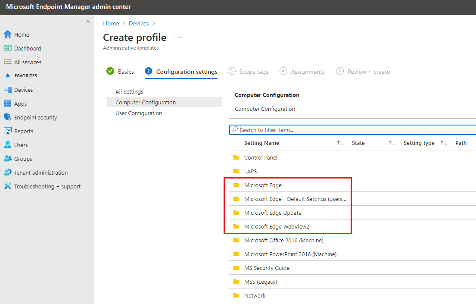Collapse the left navigation sidebar
The width and height of the screenshot is (476, 304).
click(88, 21)
